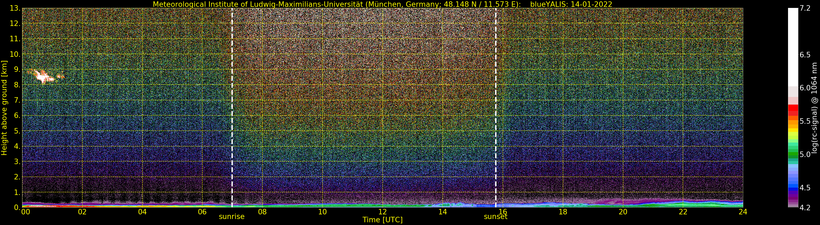Screen dimensions: 820x225
Task: Click the green band of the colorbar
Action: pos(793,153)
